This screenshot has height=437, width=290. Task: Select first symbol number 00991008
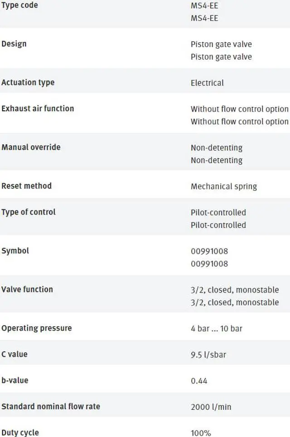click(x=209, y=251)
